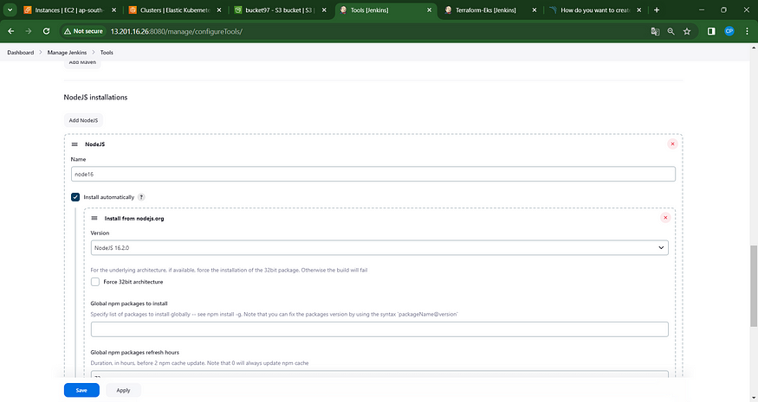Image resolution: width=758 pixels, height=402 pixels.
Task: Click the Global npm packages to install field
Action: pyautogui.click(x=379, y=329)
